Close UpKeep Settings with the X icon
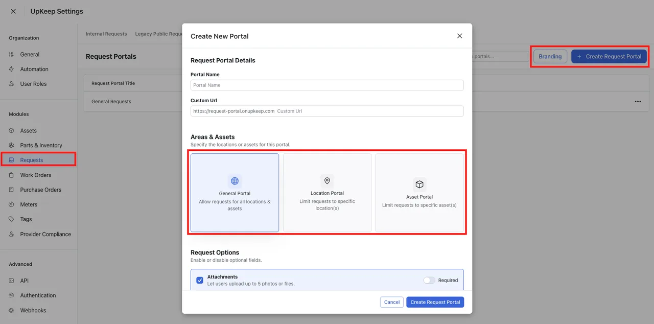Viewport: 654px width, 324px height. tap(13, 11)
